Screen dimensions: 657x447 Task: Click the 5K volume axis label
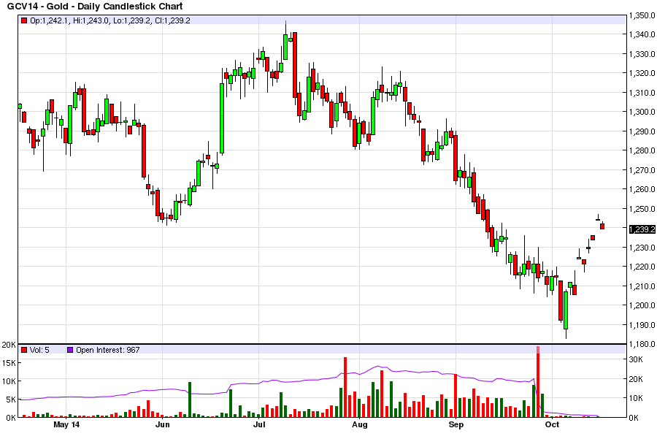pyautogui.click(x=10, y=400)
